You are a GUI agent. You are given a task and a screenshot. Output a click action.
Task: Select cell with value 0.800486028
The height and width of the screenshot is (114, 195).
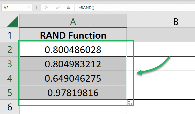coord(73,49)
